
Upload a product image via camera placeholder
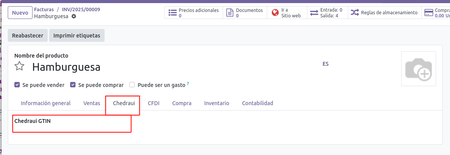click(418, 69)
